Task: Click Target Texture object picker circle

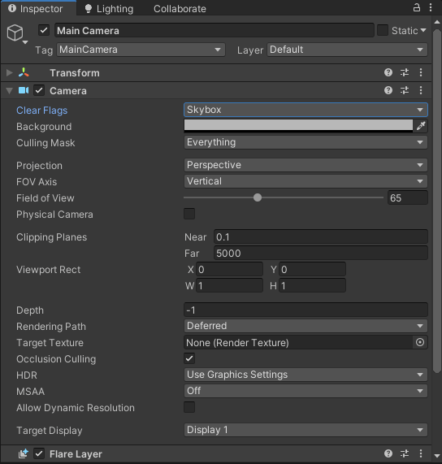Action: (420, 342)
